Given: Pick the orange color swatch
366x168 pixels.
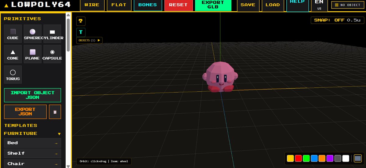Looking at the screenshot, I should pos(322,159).
